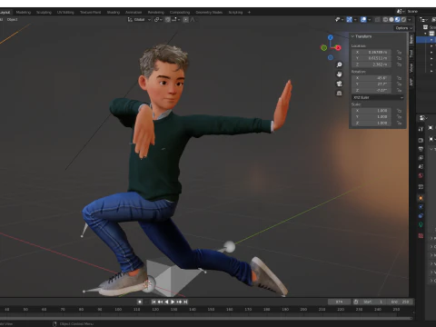Image resolution: width=436 pixels, height=327 pixels.
Task: Click the End frame field
Action: tap(400, 302)
